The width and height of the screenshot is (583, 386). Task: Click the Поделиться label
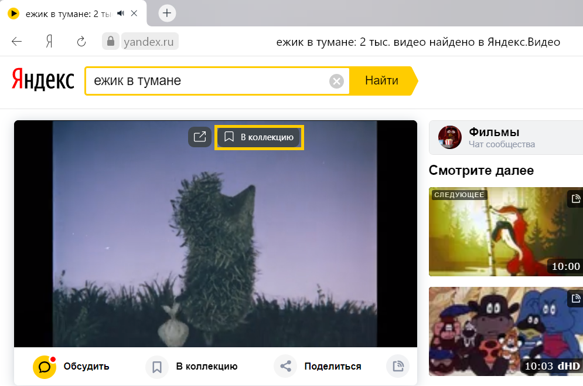(333, 367)
